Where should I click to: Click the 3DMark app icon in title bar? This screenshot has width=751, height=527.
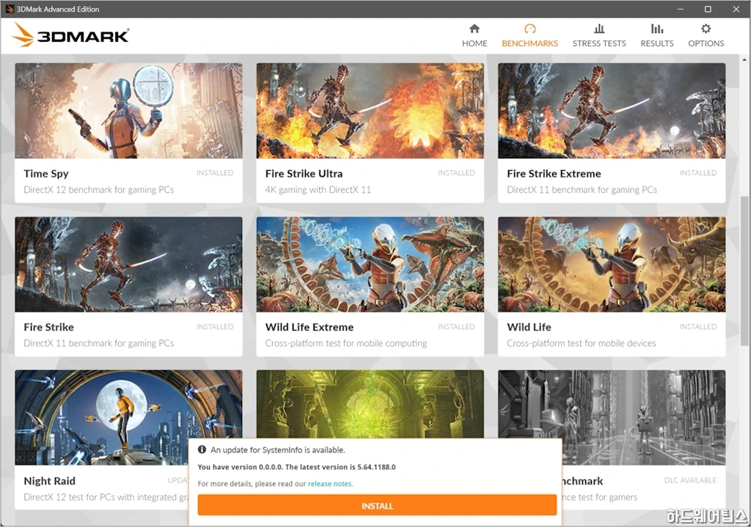pos(9,9)
